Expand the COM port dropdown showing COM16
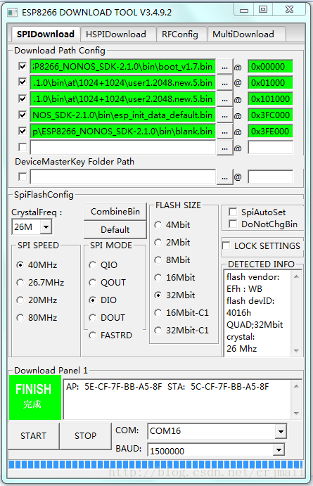This screenshot has width=313, height=486. 281,431
